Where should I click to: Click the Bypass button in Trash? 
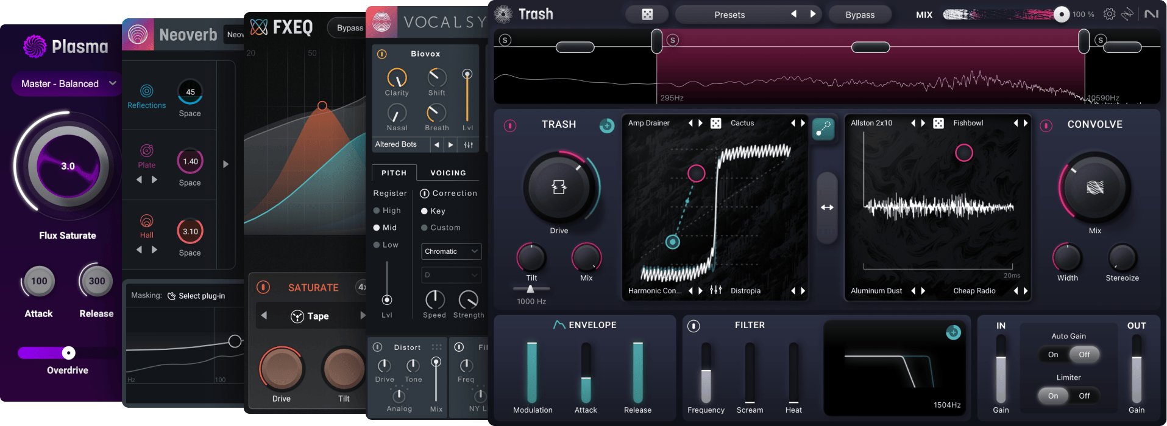point(860,15)
